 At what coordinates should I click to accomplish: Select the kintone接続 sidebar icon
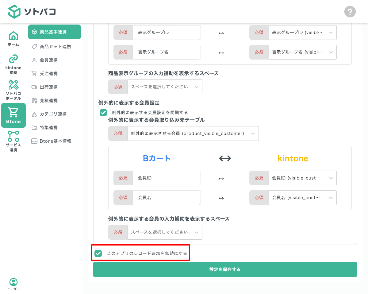click(x=13, y=64)
